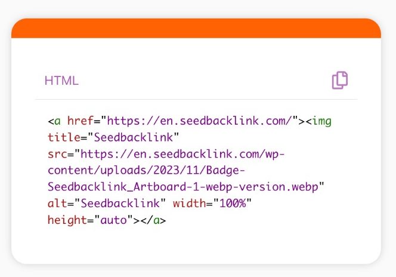Open the en.seedbacklink.com href URL text

click(200, 121)
